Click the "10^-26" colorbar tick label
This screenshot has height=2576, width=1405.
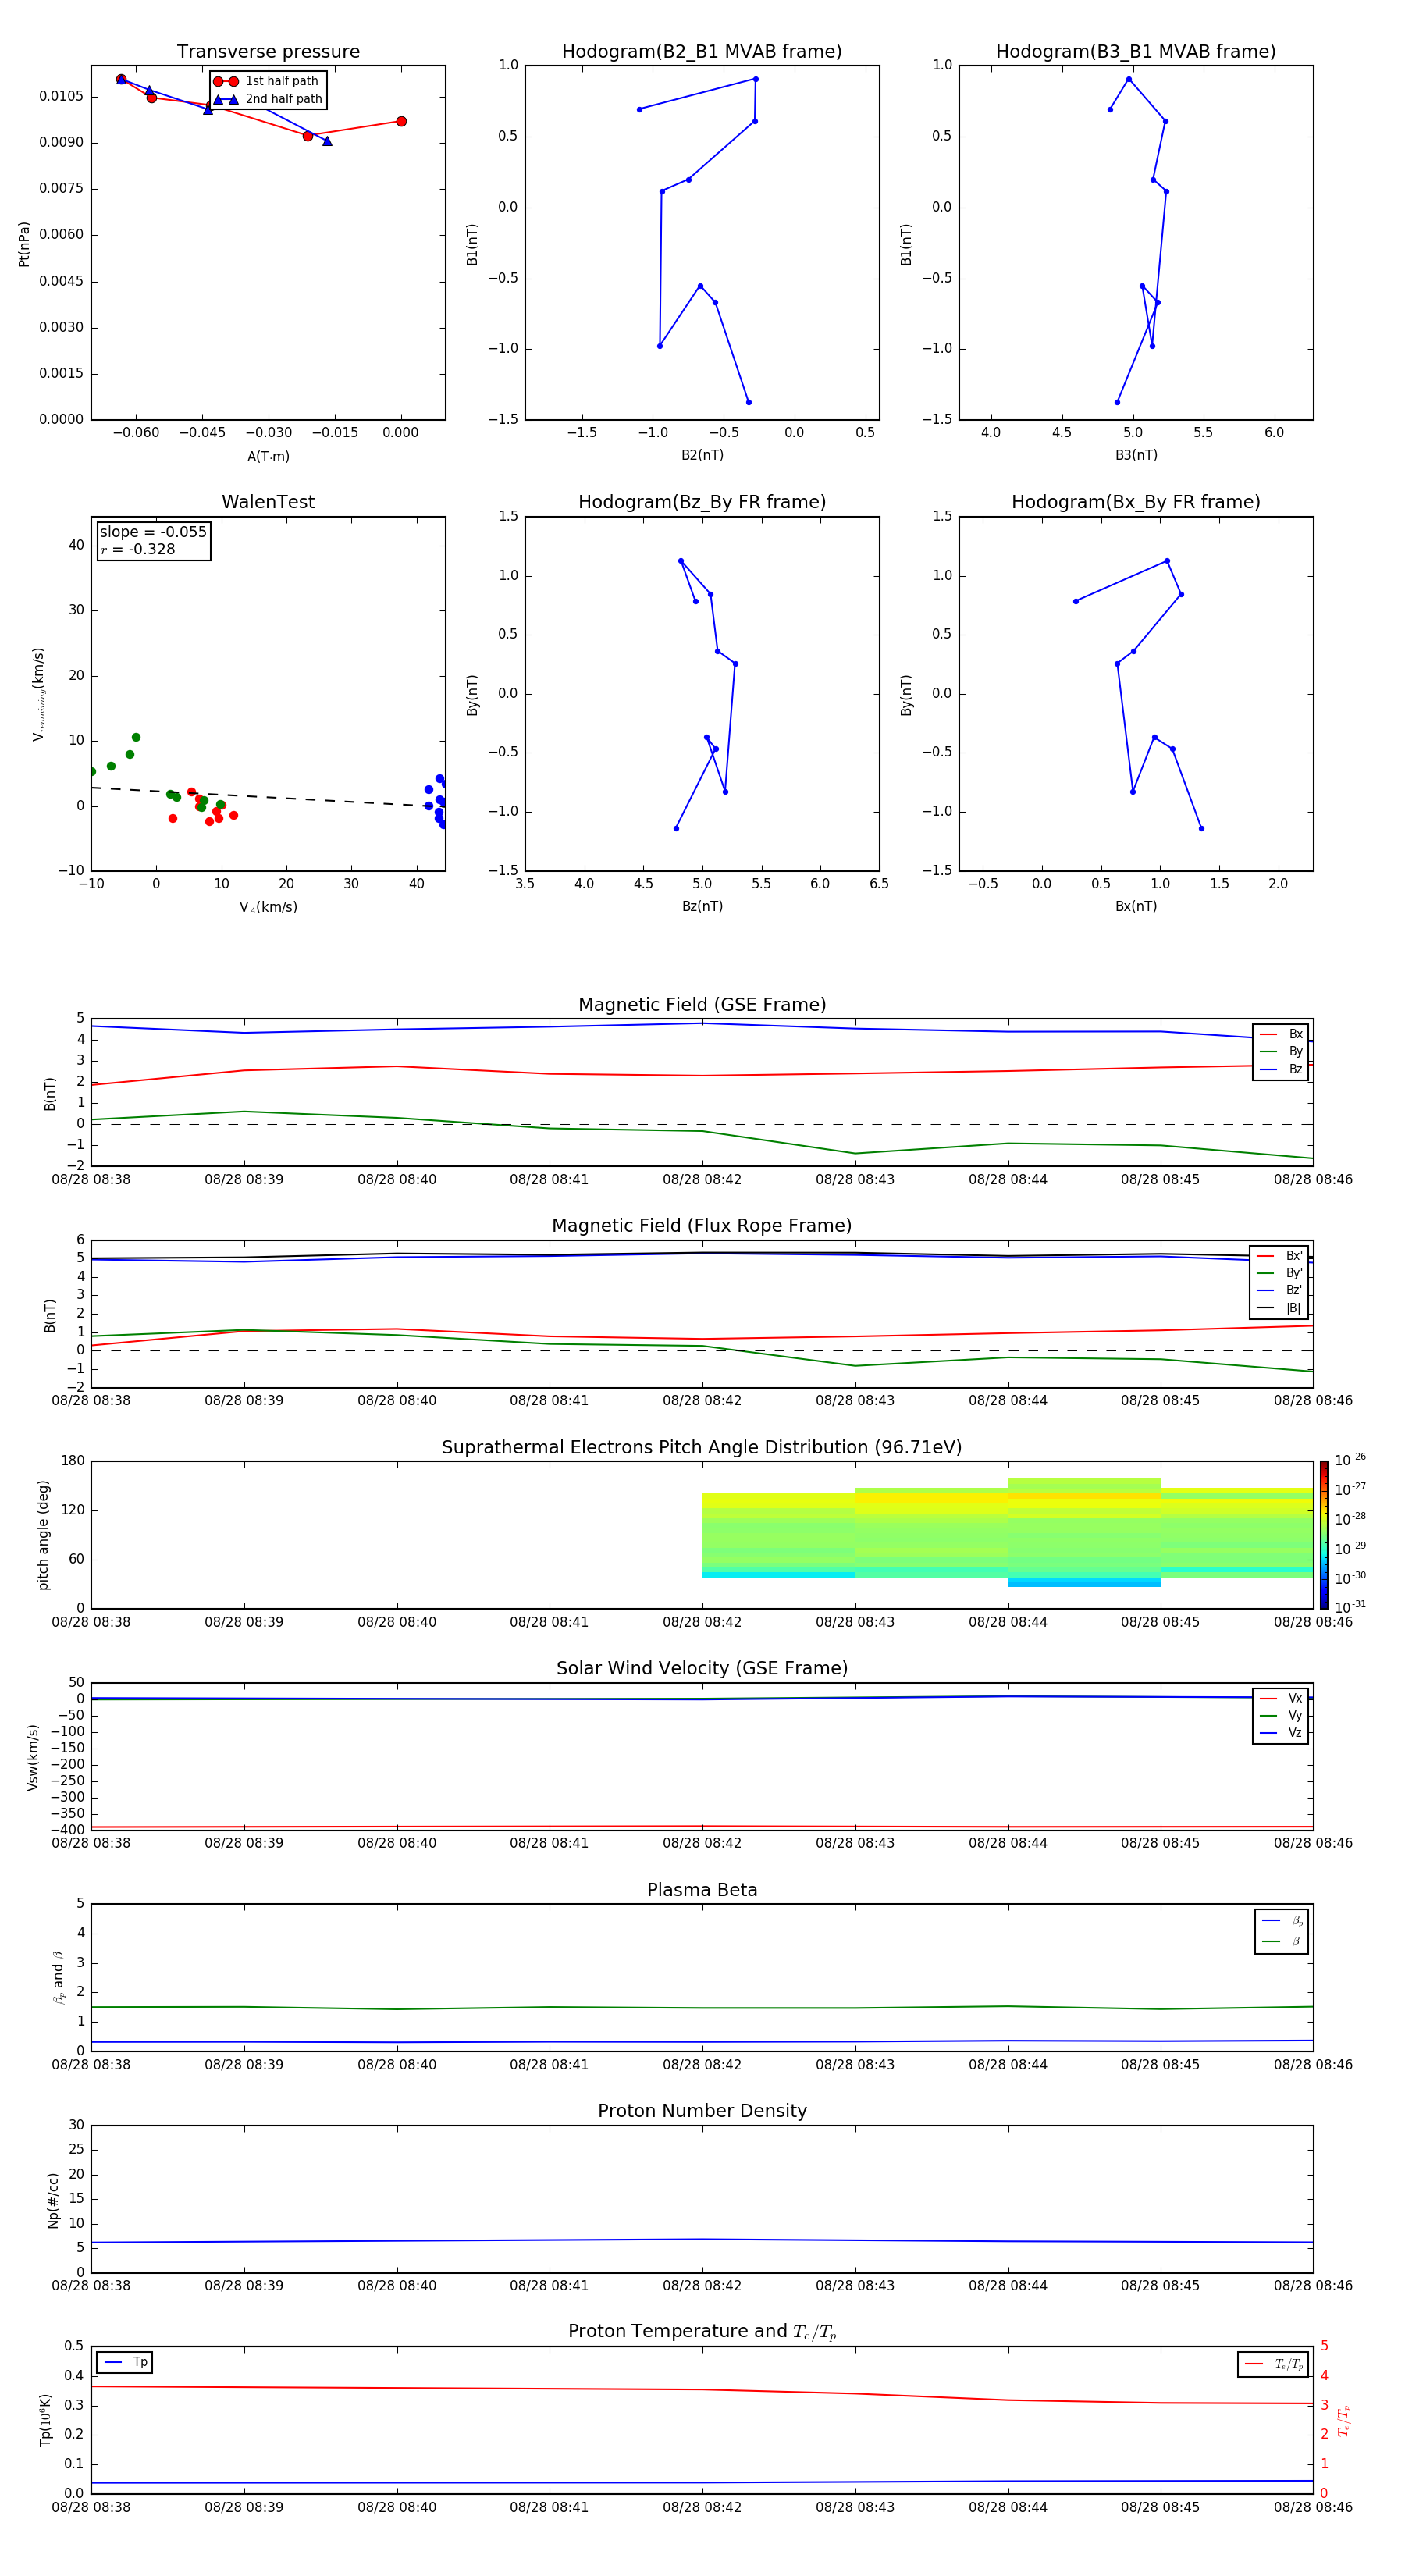pos(1350,1460)
